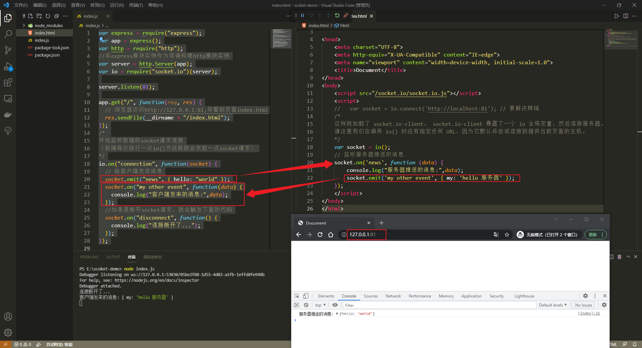Create a new file in the explorer
Viewport: 642px width, 348px height.
[31, 16]
